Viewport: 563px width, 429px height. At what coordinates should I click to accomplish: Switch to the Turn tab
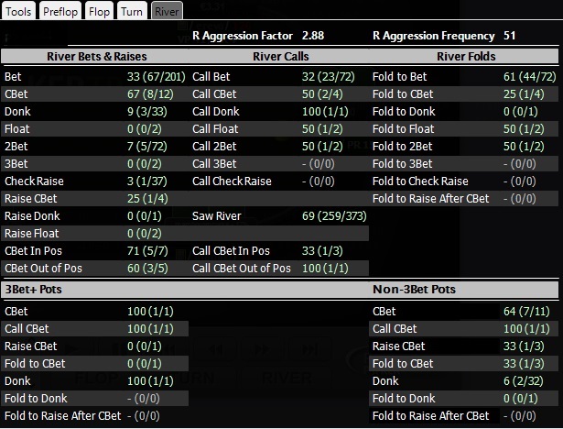pyautogui.click(x=132, y=11)
